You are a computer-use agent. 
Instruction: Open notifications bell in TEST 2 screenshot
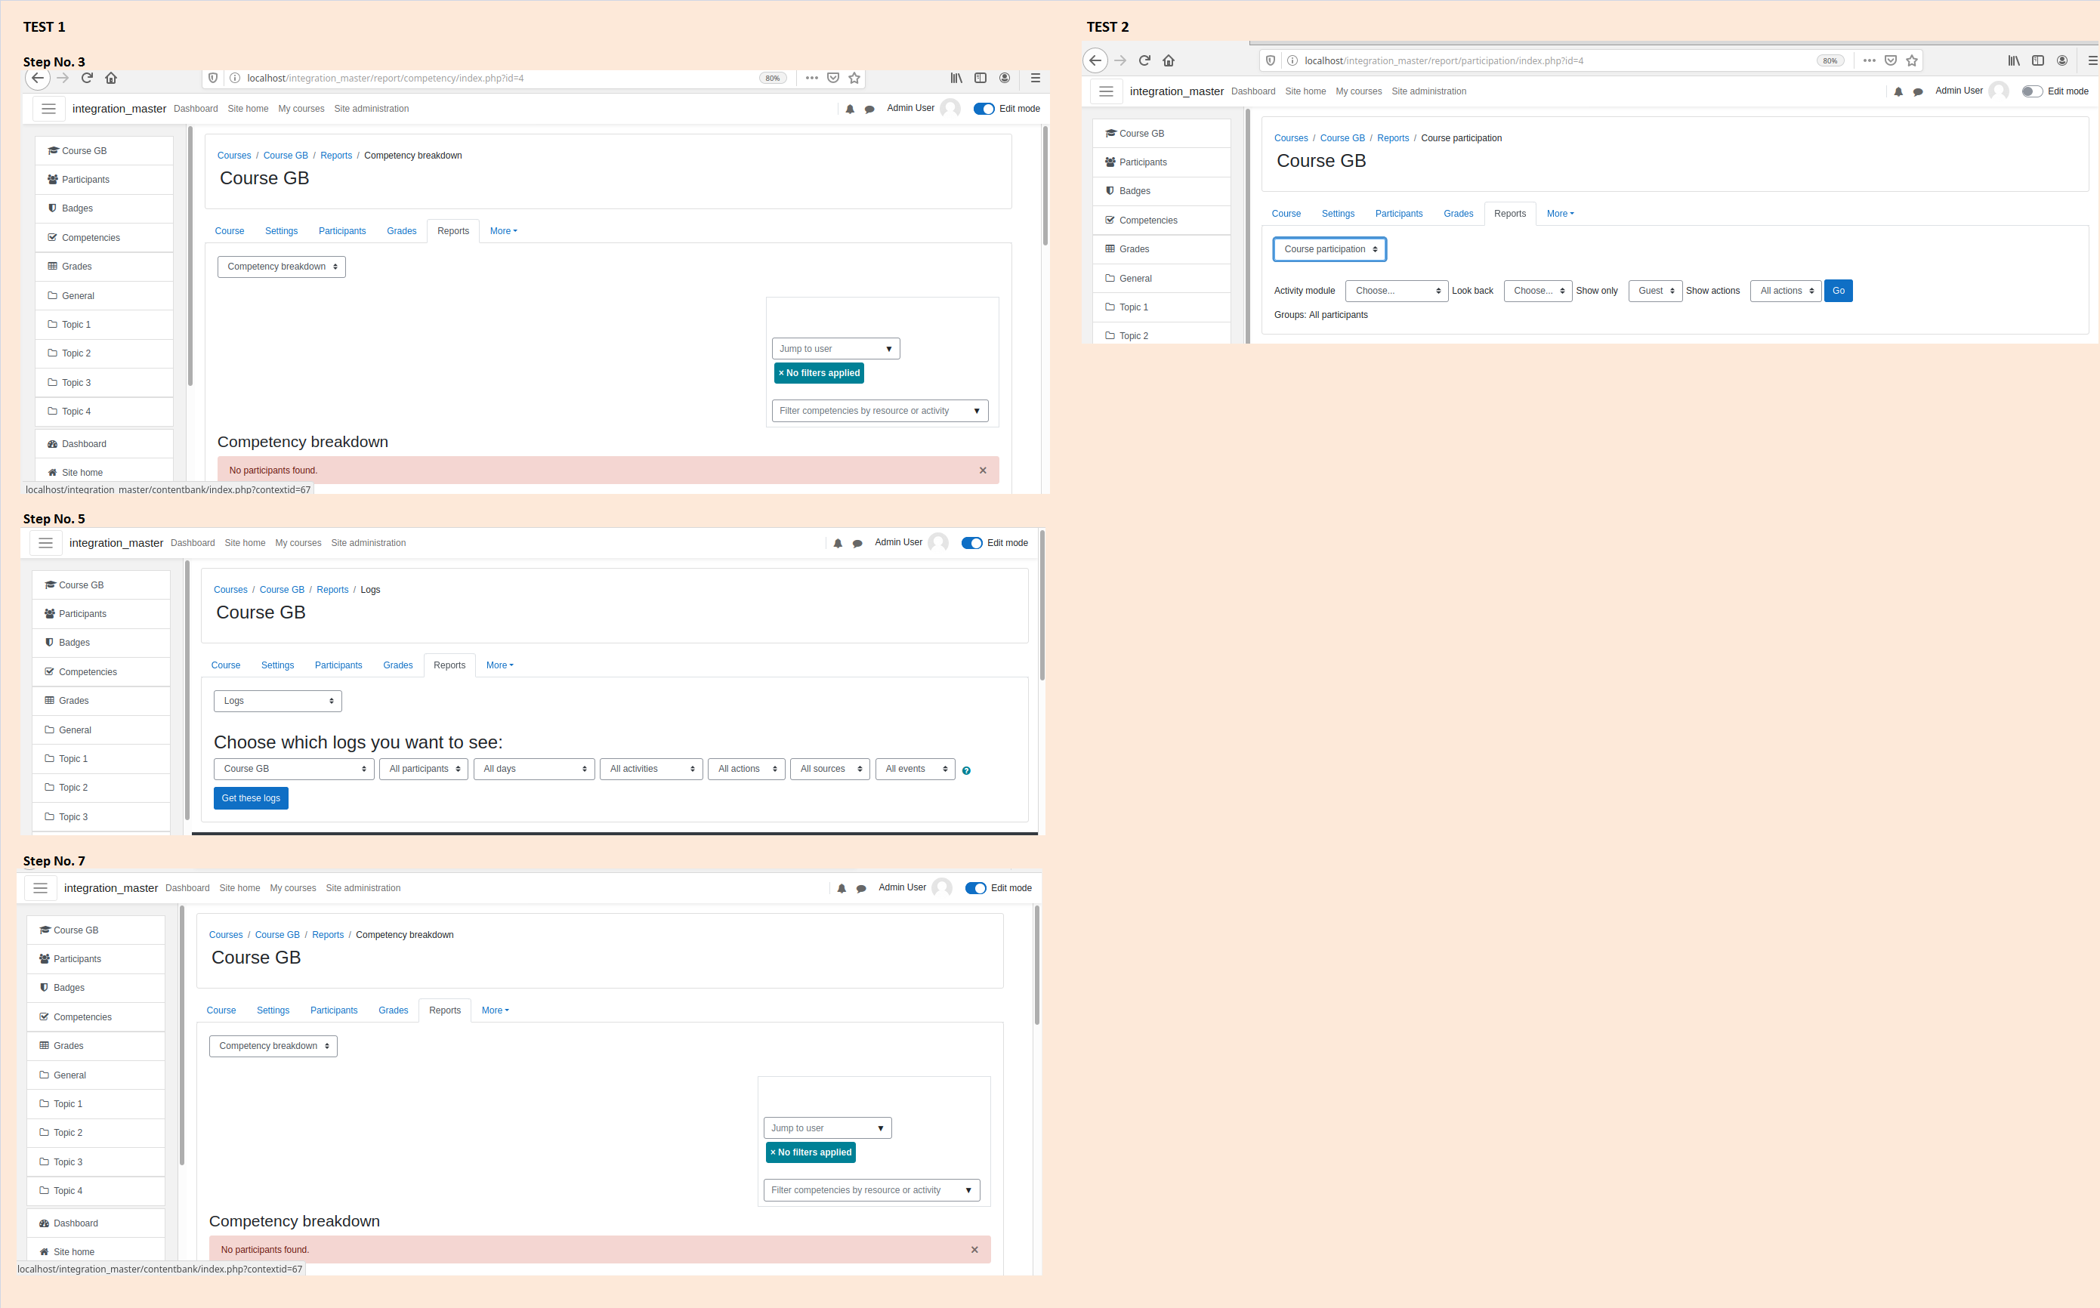click(1898, 91)
